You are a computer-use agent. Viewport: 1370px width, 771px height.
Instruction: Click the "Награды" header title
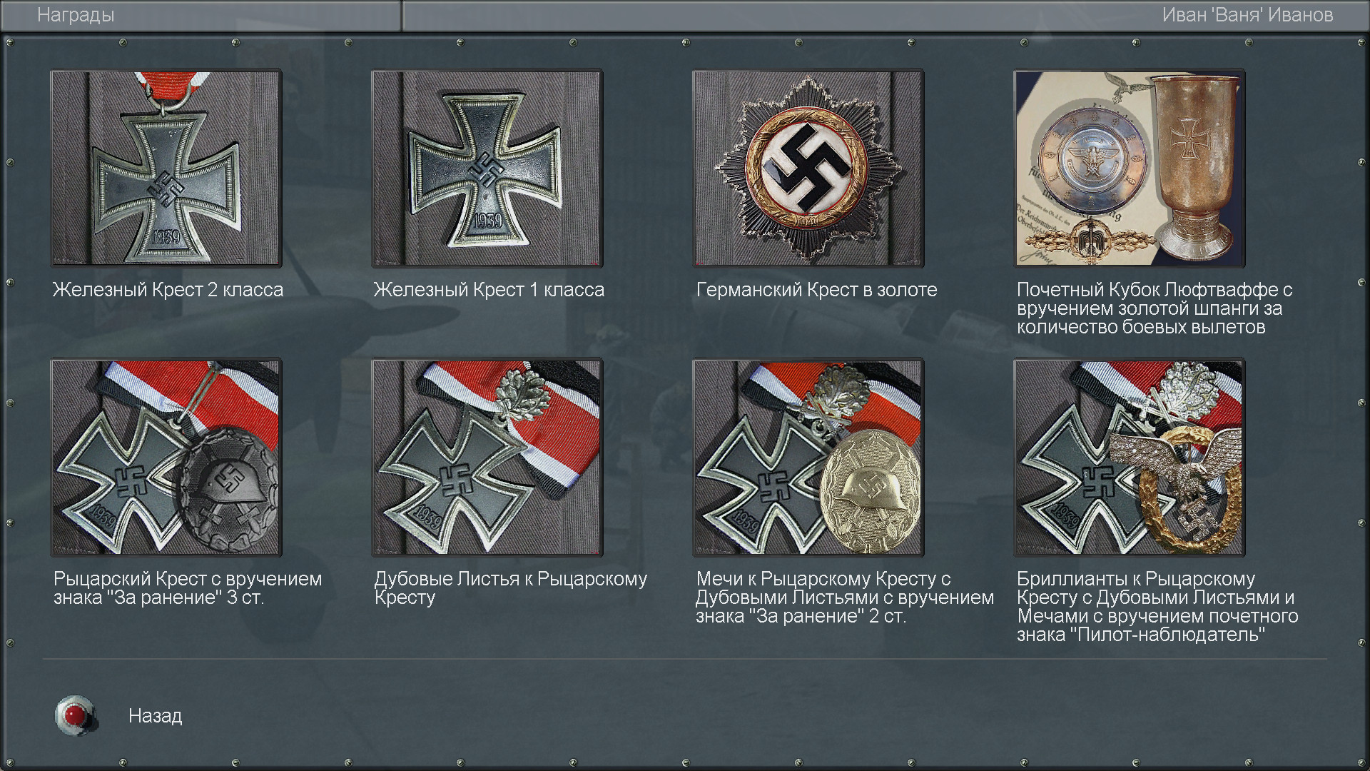76,15
